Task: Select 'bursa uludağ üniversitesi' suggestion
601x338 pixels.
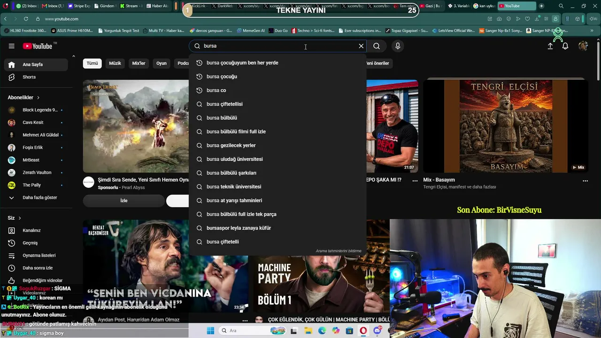Action: (277, 159)
